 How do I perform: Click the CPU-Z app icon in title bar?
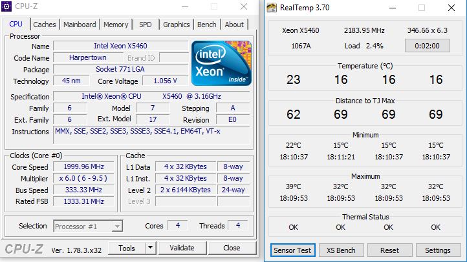tap(6, 6)
